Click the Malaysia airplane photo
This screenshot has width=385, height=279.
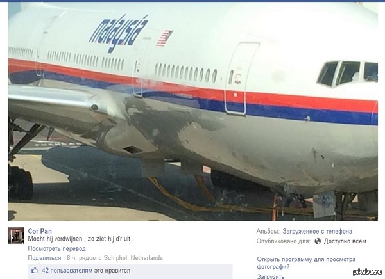(193, 111)
